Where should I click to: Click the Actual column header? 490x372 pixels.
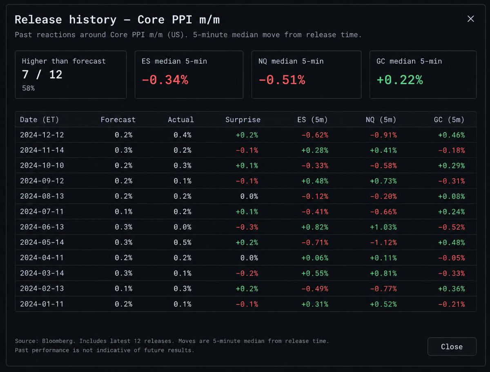pyautogui.click(x=181, y=120)
